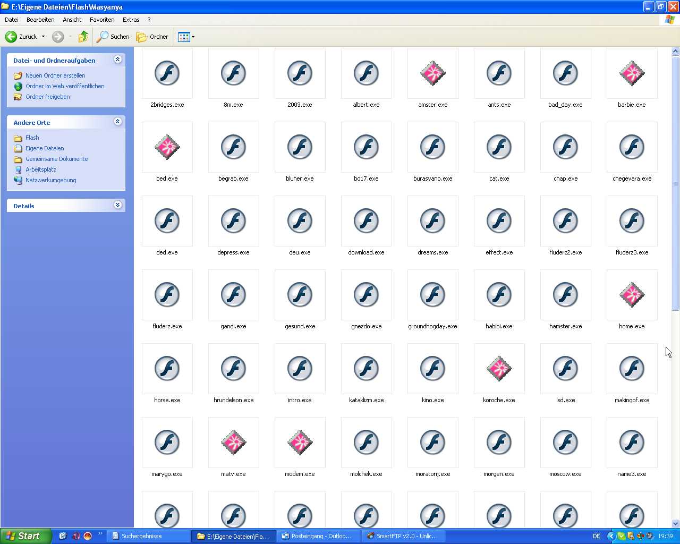Switch to SmartFTP taskbar window
Image resolution: width=680 pixels, height=544 pixels.
pos(404,536)
